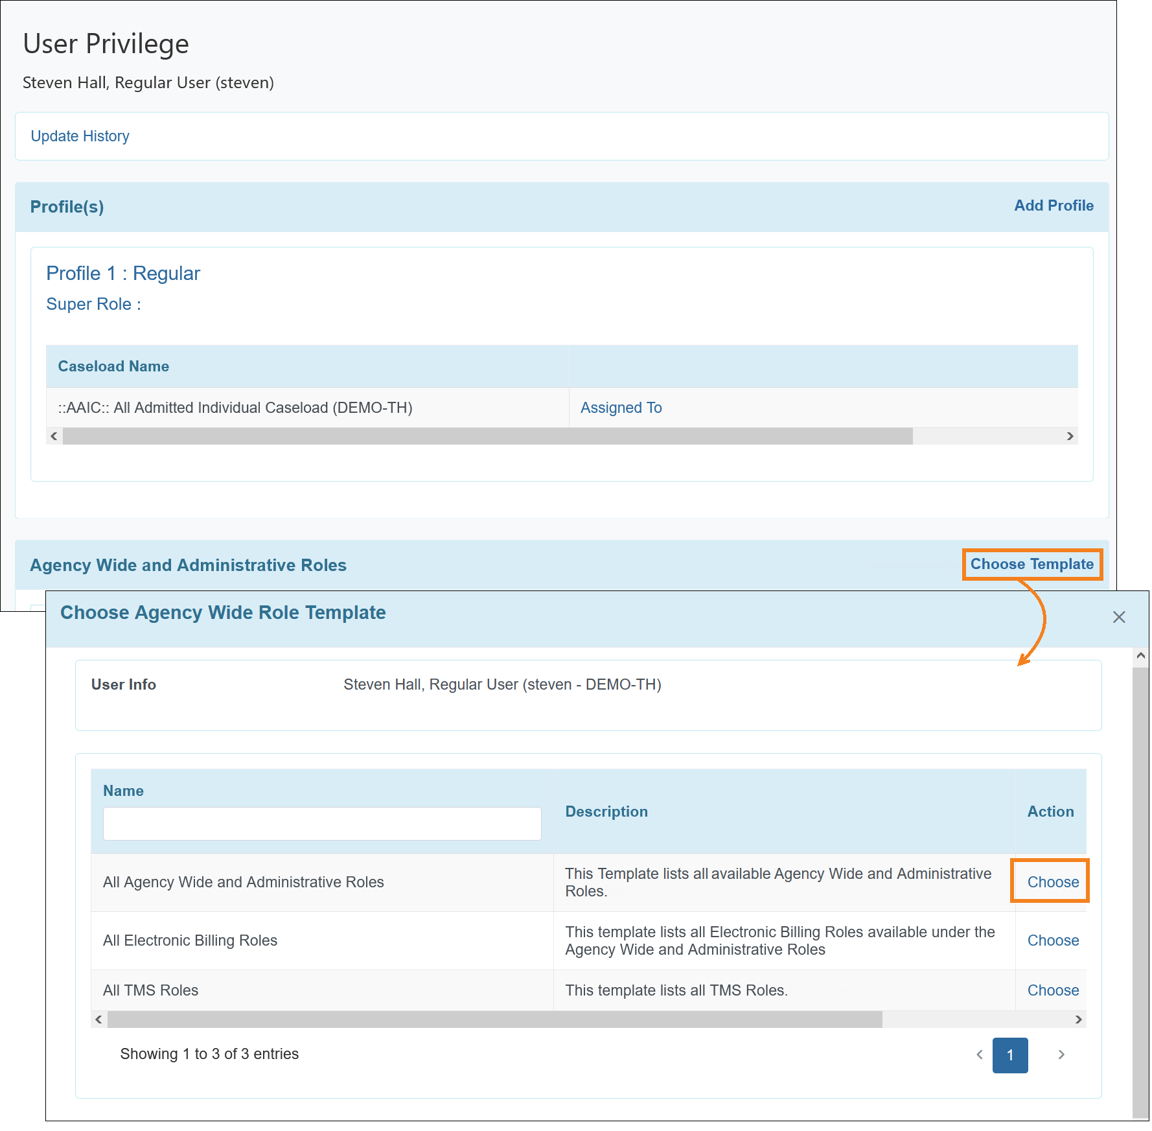Click the dialog's vertical scrollbar thumb

[x=1140, y=891]
